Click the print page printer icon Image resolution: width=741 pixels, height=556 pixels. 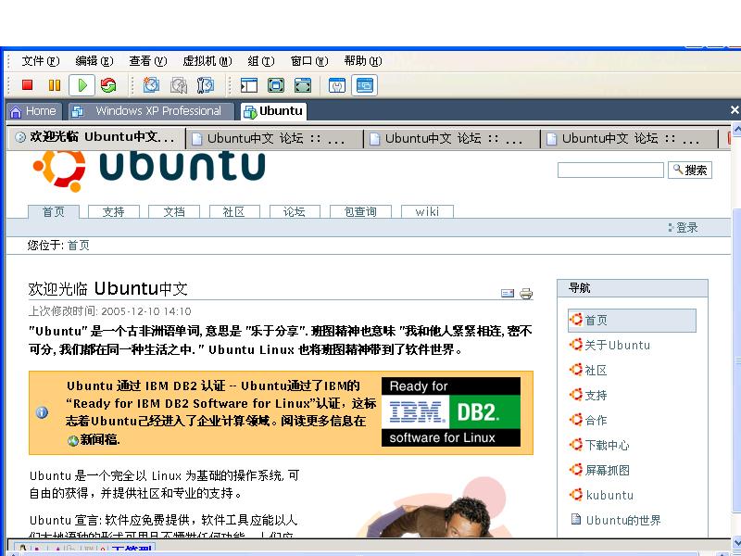(526, 294)
